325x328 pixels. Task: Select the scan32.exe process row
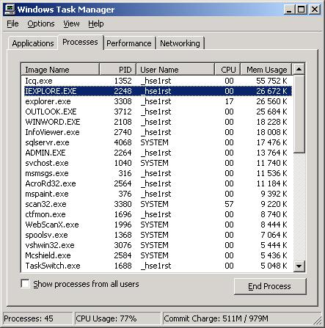158,204
